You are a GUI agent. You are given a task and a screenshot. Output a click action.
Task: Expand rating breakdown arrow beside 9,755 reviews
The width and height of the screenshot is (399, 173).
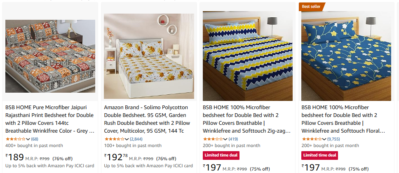(324, 139)
